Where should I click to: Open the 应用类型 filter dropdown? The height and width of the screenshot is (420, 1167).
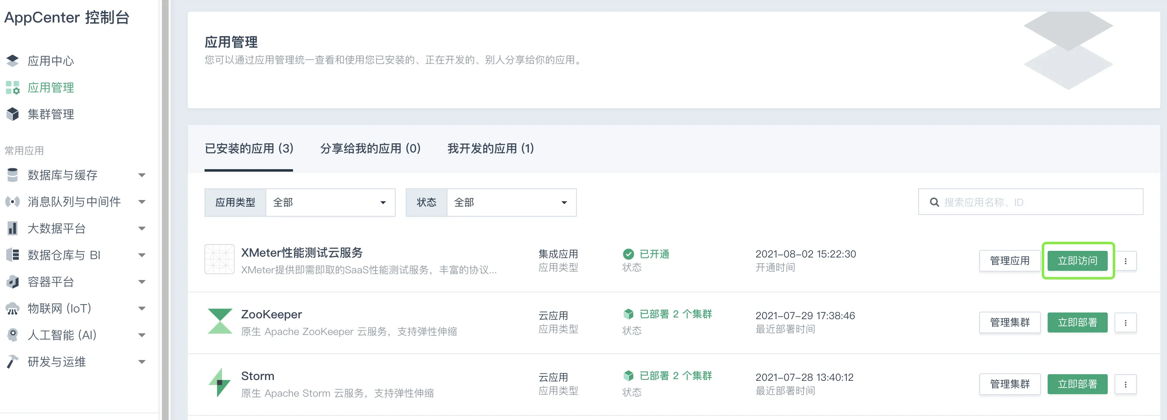330,202
